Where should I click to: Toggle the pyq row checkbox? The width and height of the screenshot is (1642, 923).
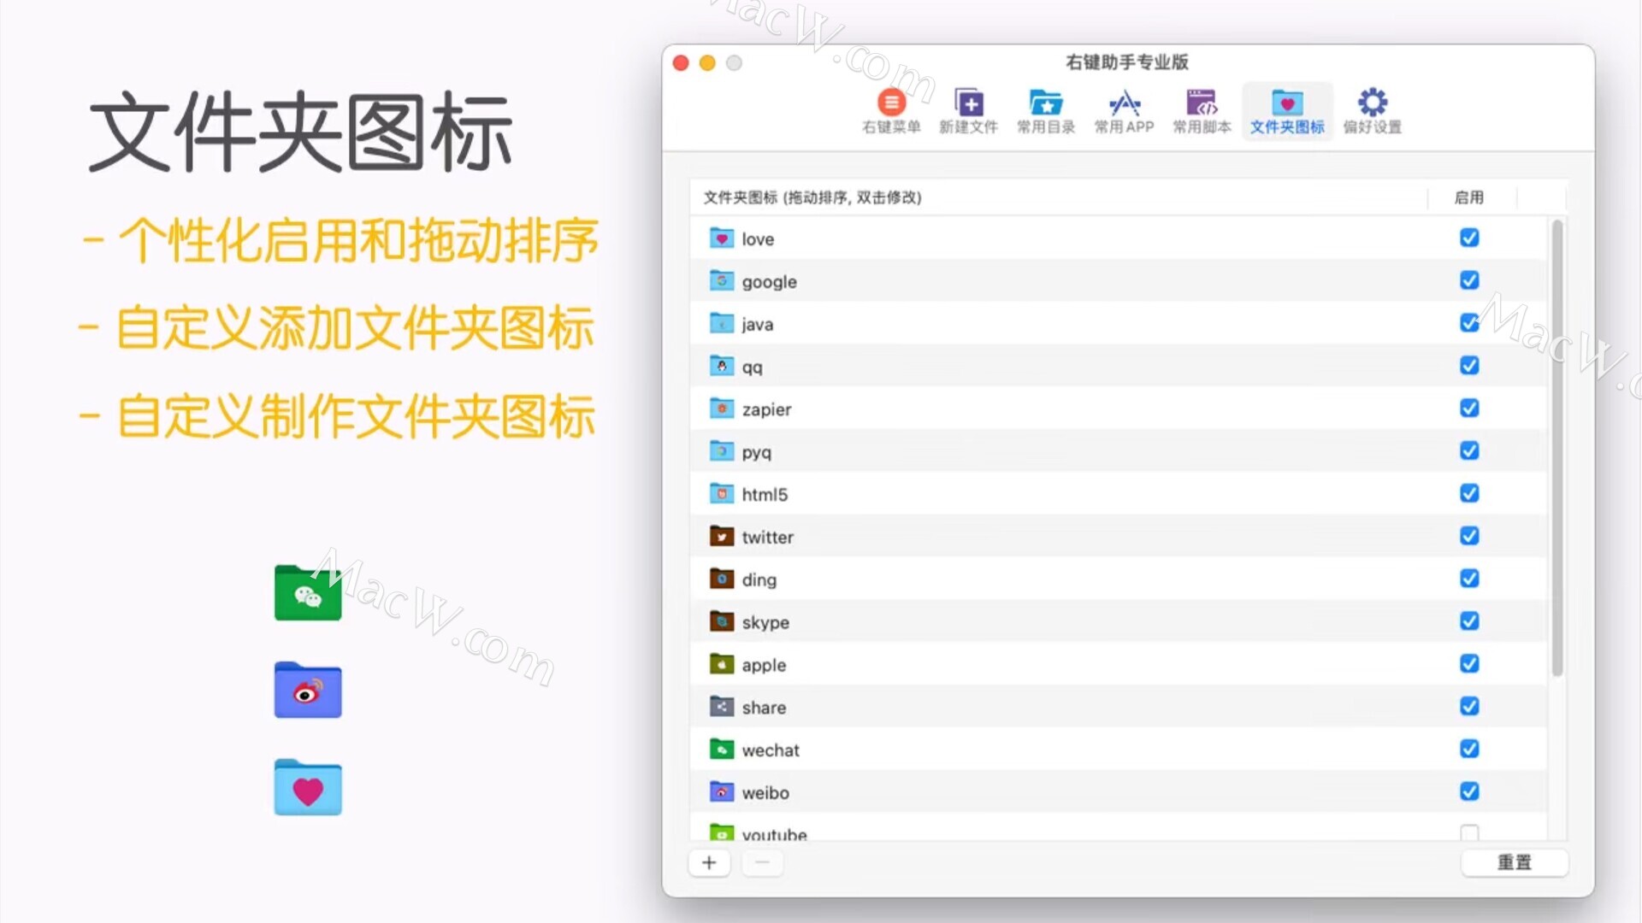pyautogui.click(x=1469, y=450)
